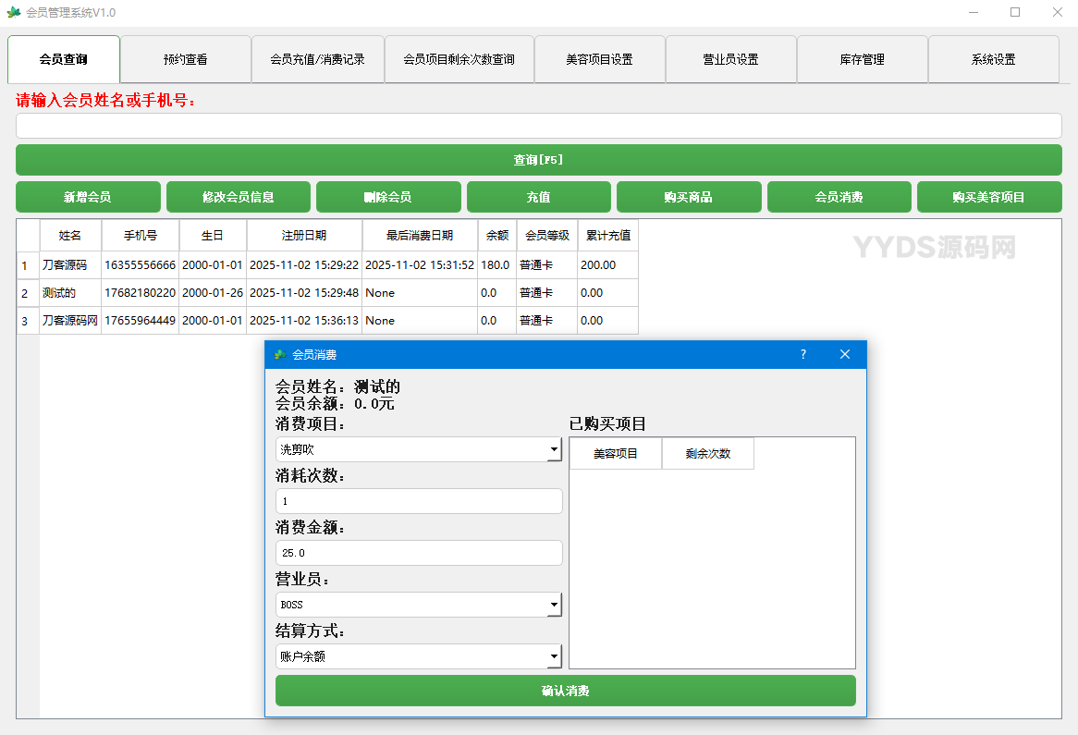The height and width of the screenshot is (735, 1078).
Task: Click the member name or phone search box
Action: click(538, 126)
